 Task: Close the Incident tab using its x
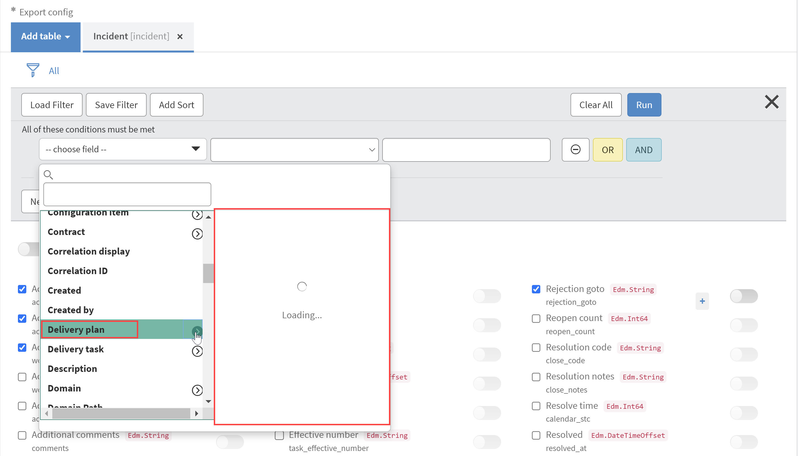pos(180,37)
